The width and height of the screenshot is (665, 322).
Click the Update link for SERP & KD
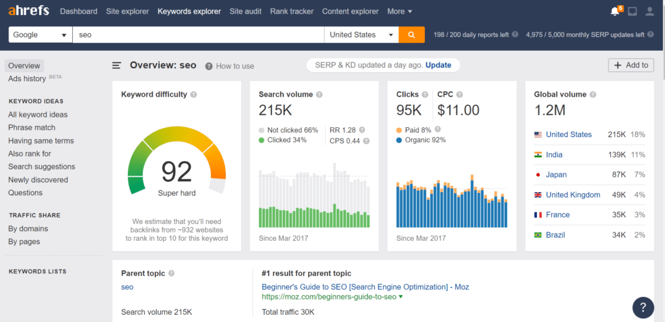point(438,66)
